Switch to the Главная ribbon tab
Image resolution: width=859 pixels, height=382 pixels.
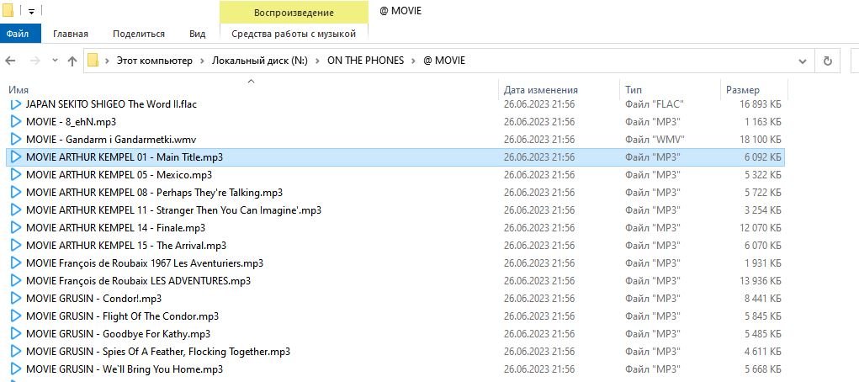[71, 34]
